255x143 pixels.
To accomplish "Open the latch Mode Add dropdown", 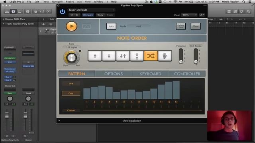I will 139,26.
